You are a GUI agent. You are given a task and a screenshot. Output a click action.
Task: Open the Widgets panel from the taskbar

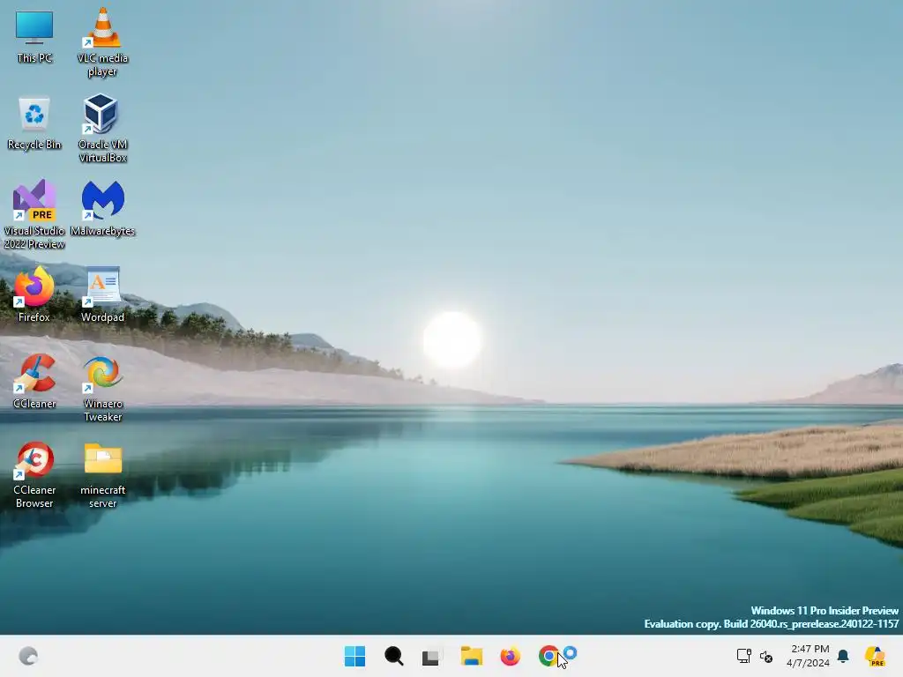click(28, 656)
